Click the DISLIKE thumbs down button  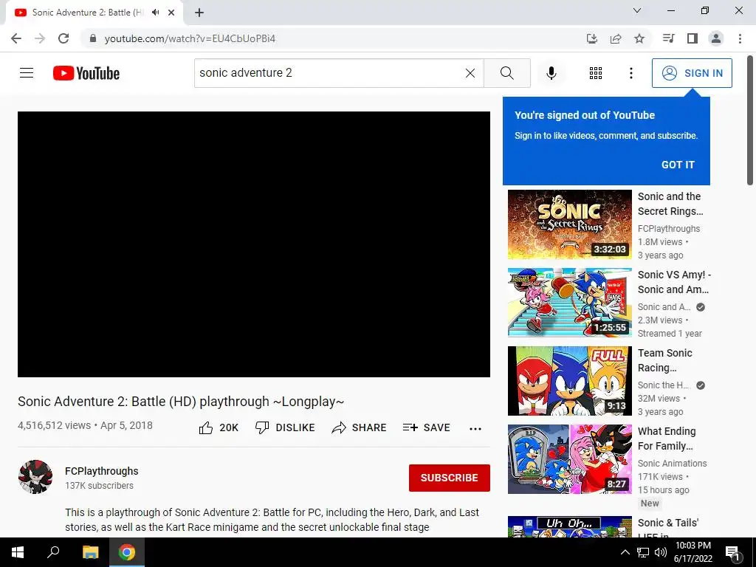[285, 427]
